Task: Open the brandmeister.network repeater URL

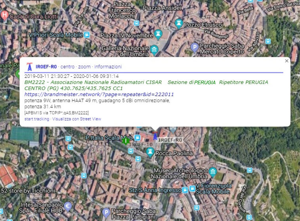Action: 99,94
